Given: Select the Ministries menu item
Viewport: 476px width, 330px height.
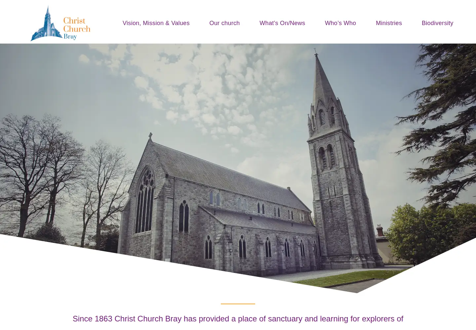Looking at the screenshot, I should [389, 23].
